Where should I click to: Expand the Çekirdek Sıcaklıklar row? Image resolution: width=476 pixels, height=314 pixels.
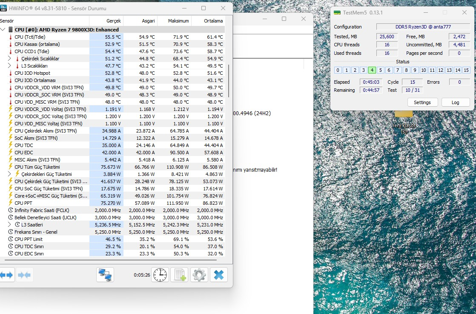point(9,58)
